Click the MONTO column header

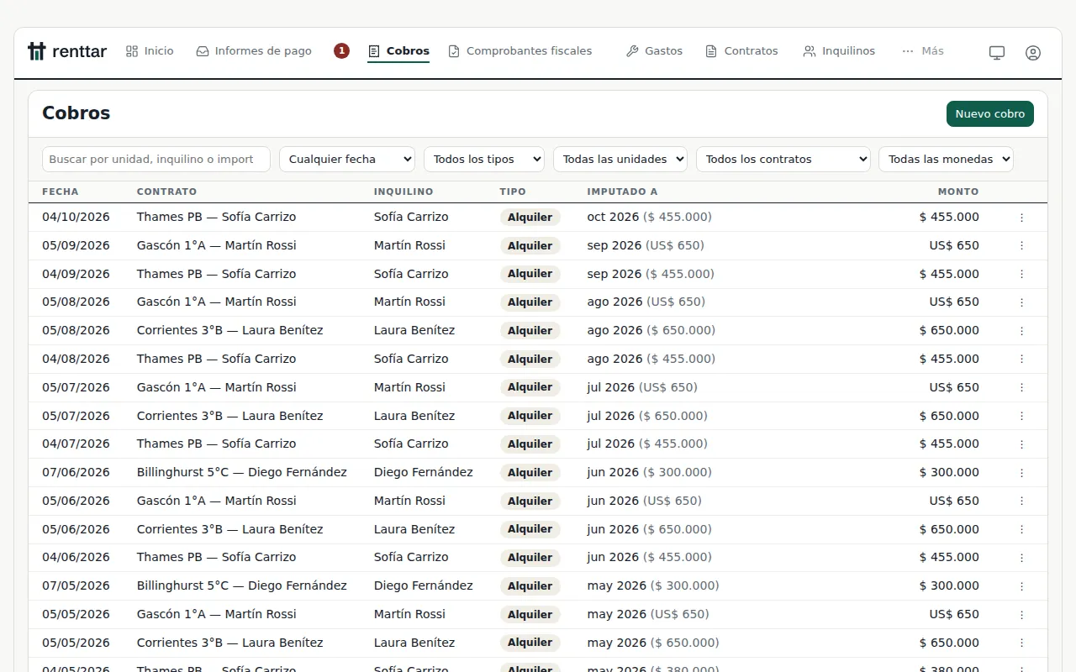[x=958, y=192]
